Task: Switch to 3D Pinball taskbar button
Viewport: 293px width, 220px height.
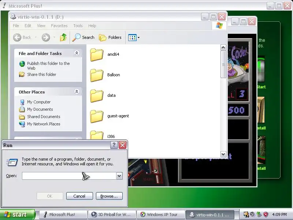Action: tap(112, 214)
